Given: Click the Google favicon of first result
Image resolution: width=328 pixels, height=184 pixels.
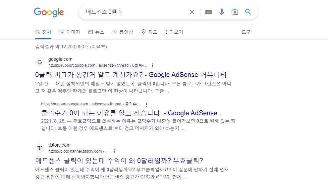Looking at the screenshot, I should tap(40, 62).
